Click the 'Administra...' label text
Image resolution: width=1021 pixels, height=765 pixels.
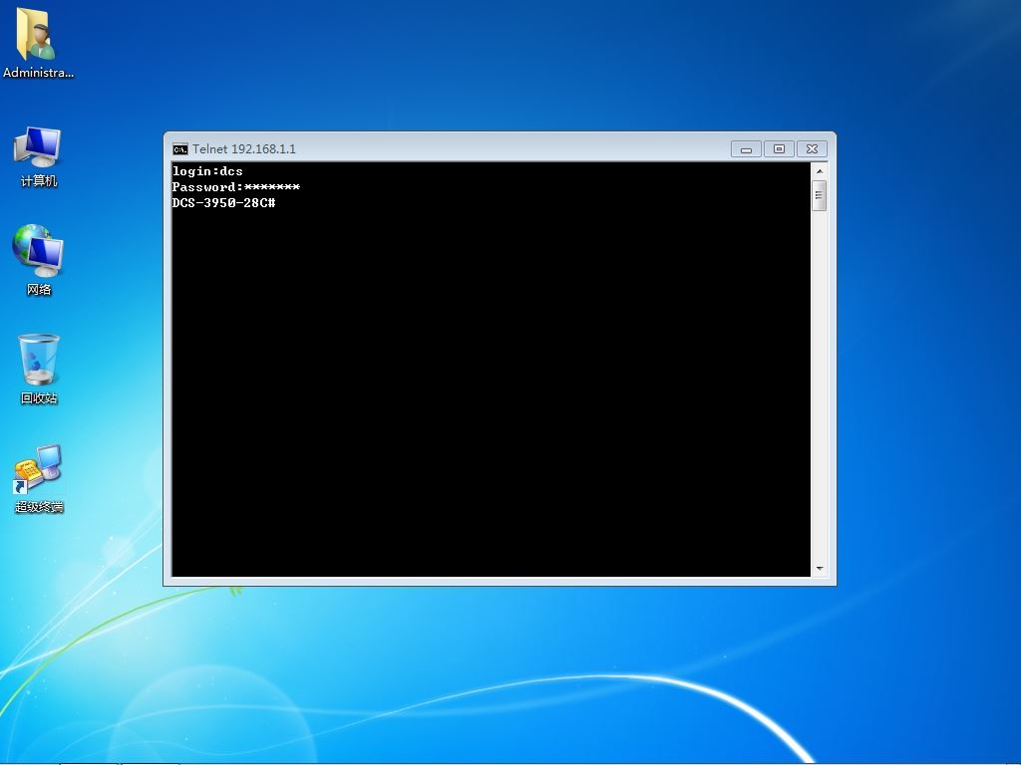(x=39, y=73)
